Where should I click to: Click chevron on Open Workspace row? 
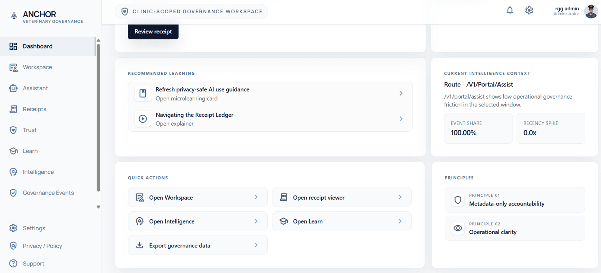click(x=256, y=197)
